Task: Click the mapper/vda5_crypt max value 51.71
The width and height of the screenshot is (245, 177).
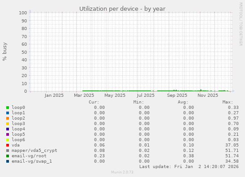Action: tap(232, 151)
